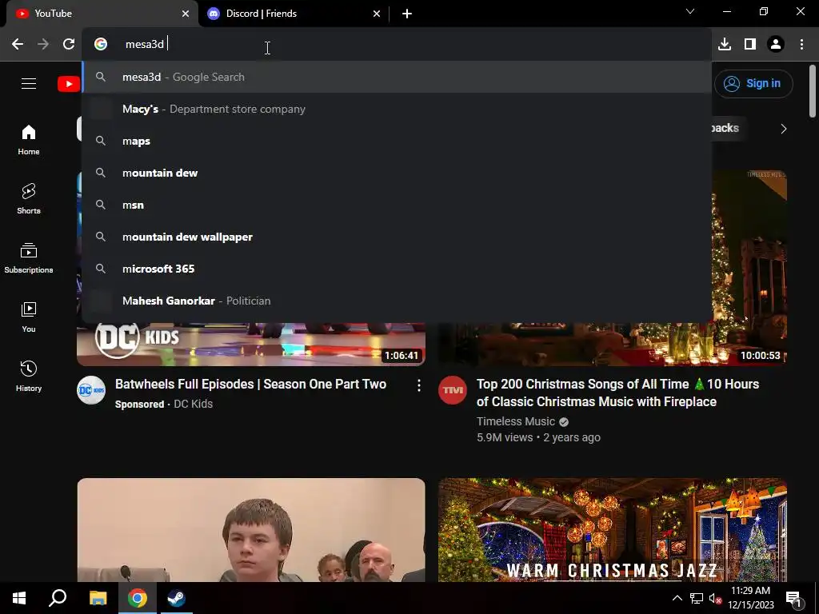Screen dimensions: 819x614
Task: Select 'mesa3d - Google Search' suggestion
Action: (397, 78)
